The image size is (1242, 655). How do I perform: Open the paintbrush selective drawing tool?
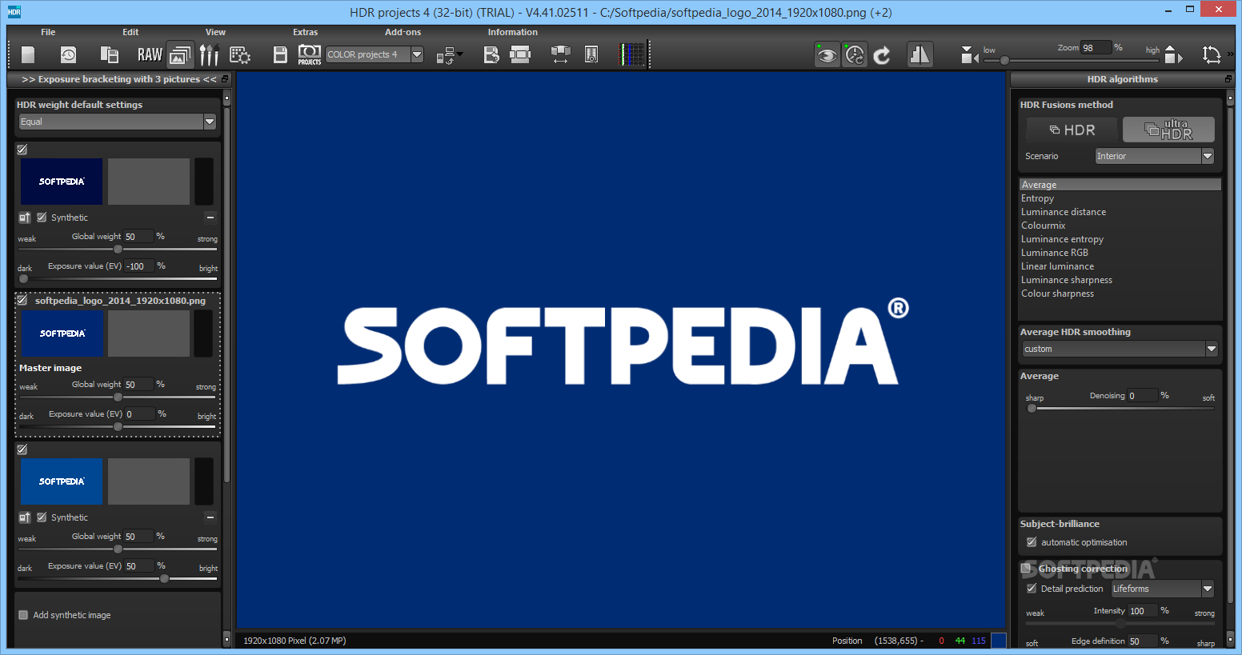click(209, 54)
